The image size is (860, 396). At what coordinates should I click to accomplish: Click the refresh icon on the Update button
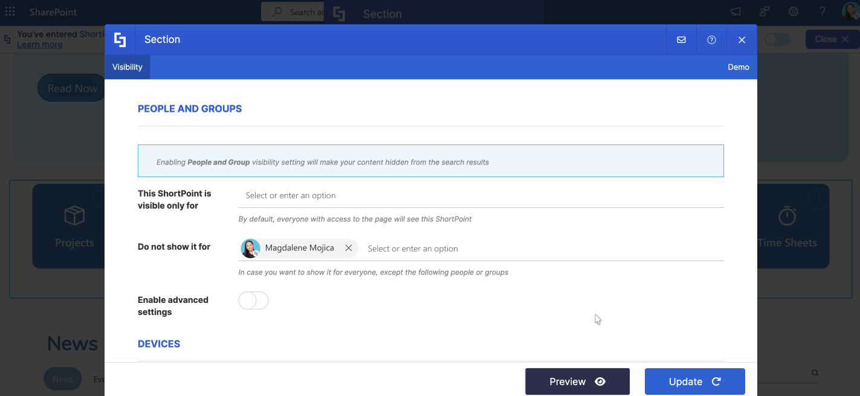pyautogui.click(x=716, y=381)
